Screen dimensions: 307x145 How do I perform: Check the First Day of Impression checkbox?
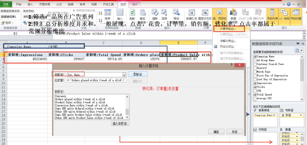point(255,76)
